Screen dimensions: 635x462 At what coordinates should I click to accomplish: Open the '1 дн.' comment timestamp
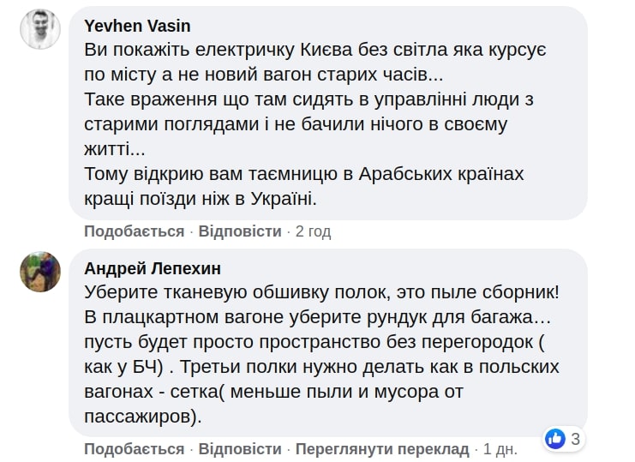coord(500,449)
